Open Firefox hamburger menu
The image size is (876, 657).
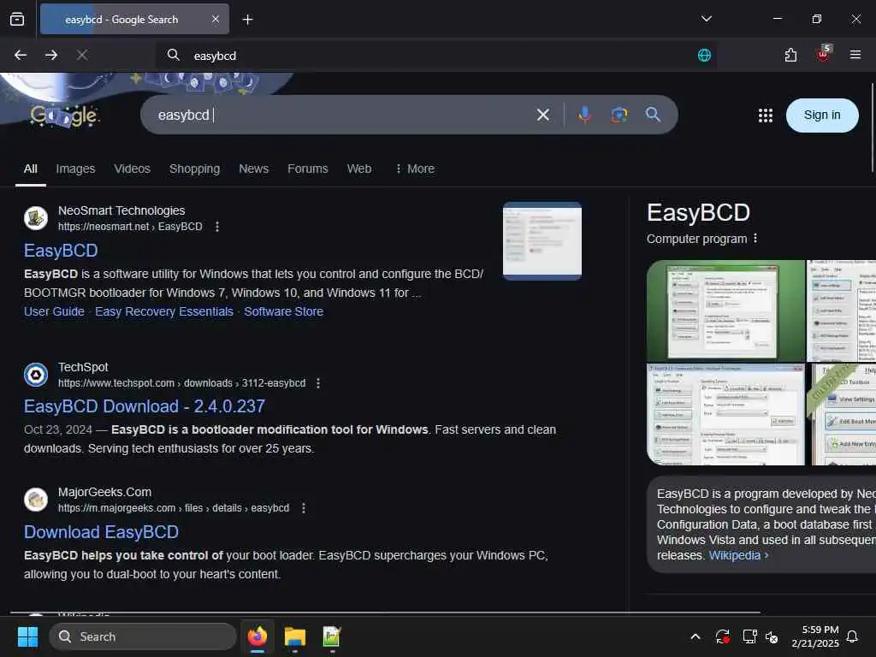855,55
